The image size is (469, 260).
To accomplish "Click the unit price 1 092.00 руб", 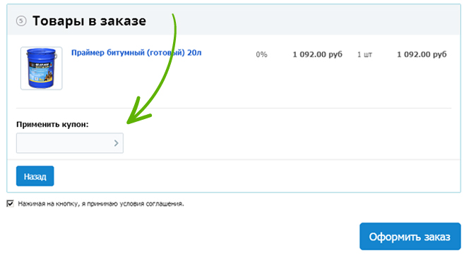I will pyautogui.click(x=317, y=55).
